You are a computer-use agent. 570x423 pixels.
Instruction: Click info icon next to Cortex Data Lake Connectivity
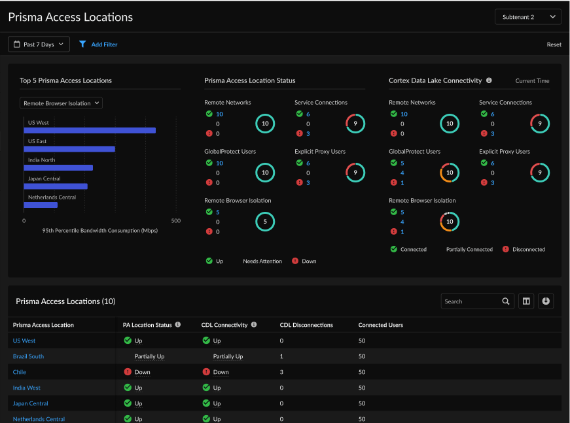489,80
